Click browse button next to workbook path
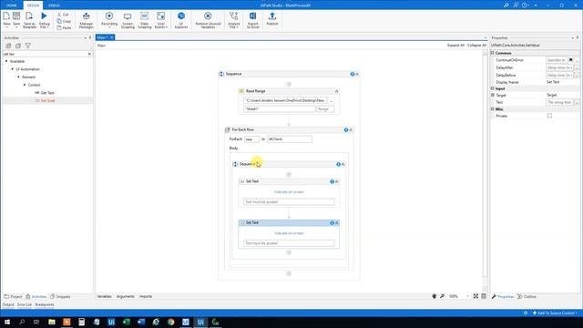This screenshot has width=583, height=328. [x=331, y=100]
